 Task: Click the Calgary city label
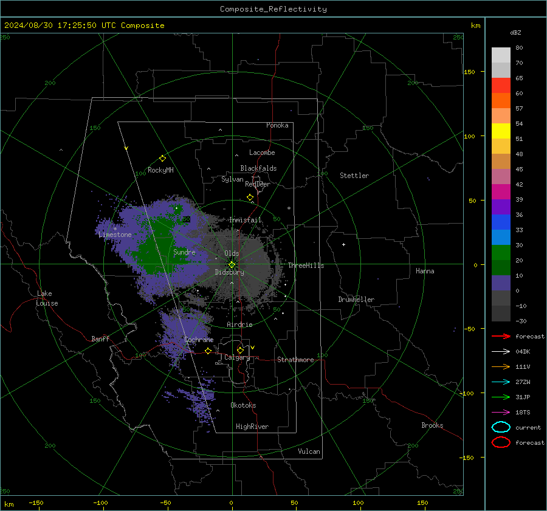[237, 357]
